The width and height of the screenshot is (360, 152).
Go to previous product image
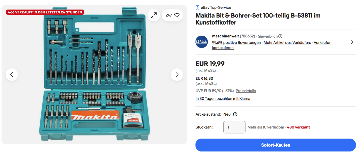[x=12, y=75]
